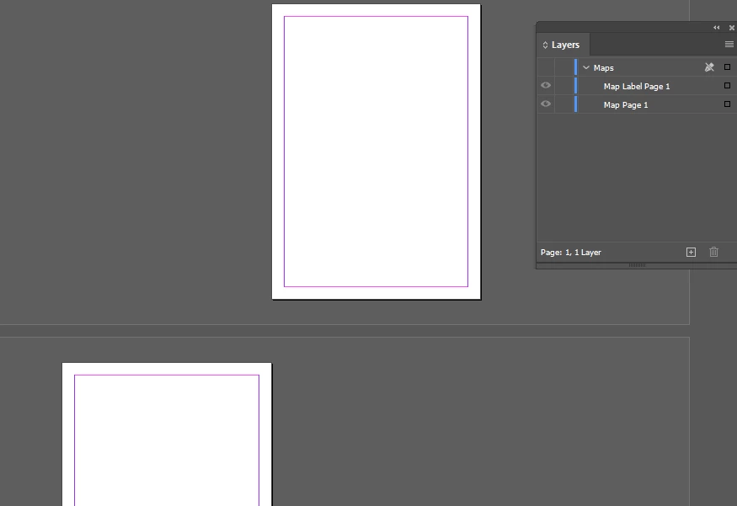
Task: Hide the Map Page 1 item
Action: [x=546, y=104]
